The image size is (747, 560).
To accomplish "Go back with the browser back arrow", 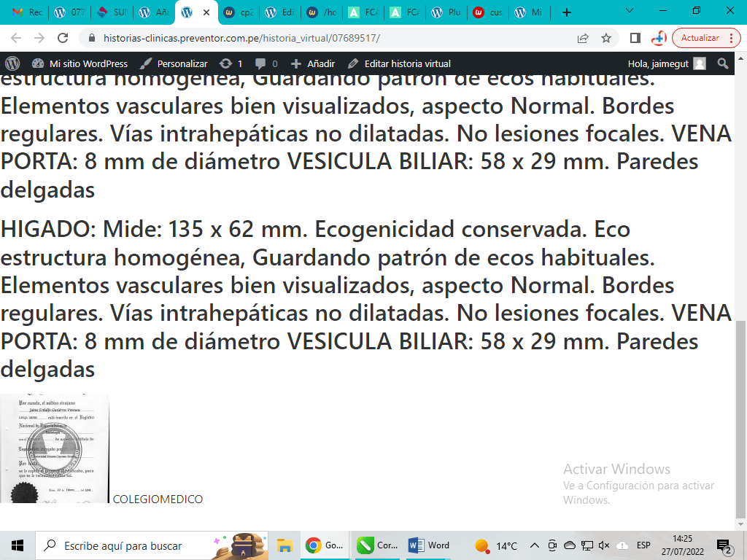I will 16,38.
